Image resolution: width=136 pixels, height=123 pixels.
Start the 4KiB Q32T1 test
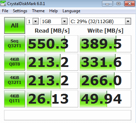15,81
